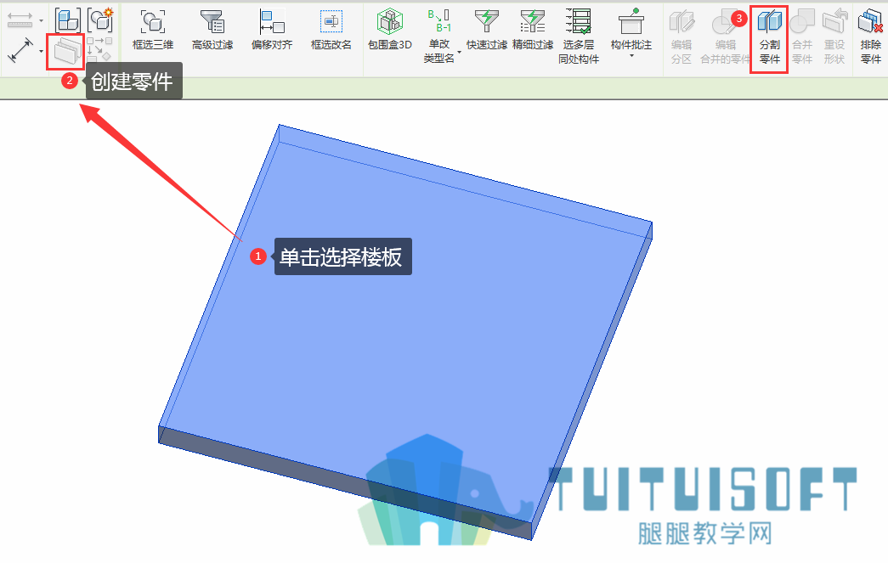The image size is (888, 563).
Task: Launch the 包围盒3D bounding box tool
Action: point(390,31)
